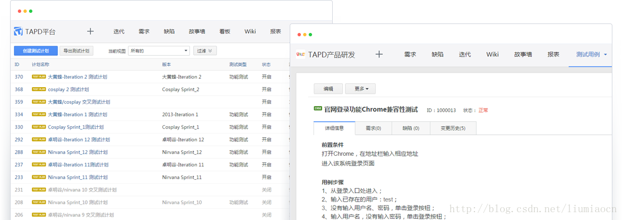Click the 导出测试计划 button

[76, 51]
